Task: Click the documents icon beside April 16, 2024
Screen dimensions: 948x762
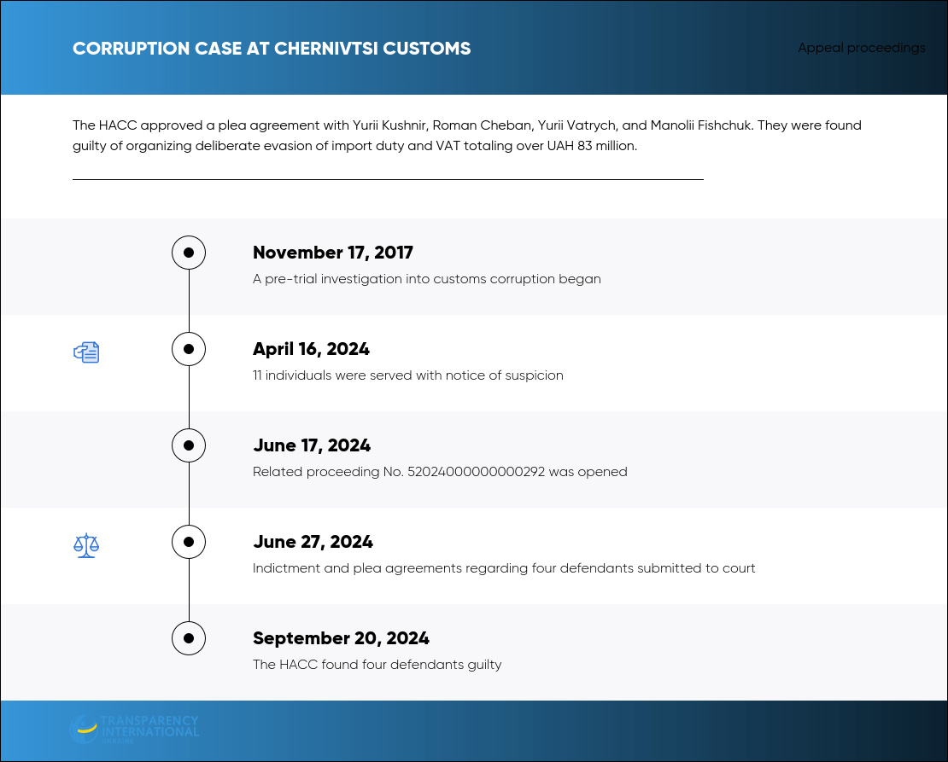Action: click(x=86, y=352)
